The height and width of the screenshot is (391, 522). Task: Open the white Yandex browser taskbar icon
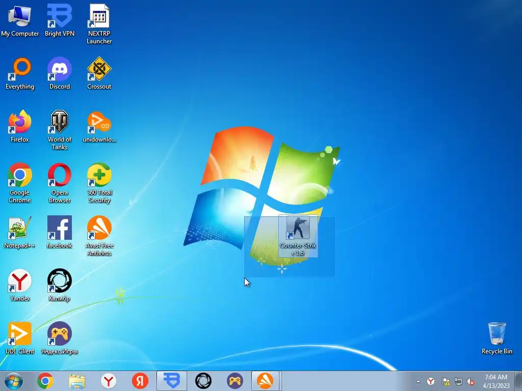109,381
